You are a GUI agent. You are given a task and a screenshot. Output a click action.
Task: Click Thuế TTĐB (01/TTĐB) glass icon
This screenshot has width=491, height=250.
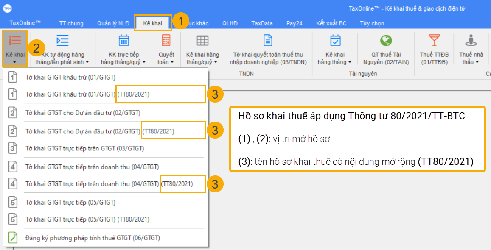click(x=434, y=41)
